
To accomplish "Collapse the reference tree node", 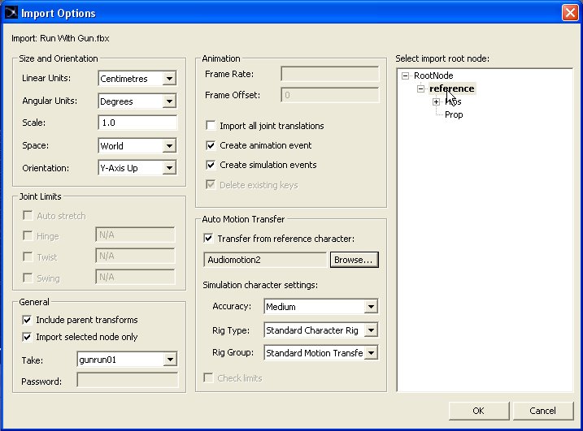I will pos(420,88).
